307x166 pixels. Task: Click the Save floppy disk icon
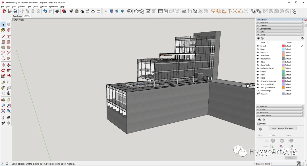pos(15,11)
